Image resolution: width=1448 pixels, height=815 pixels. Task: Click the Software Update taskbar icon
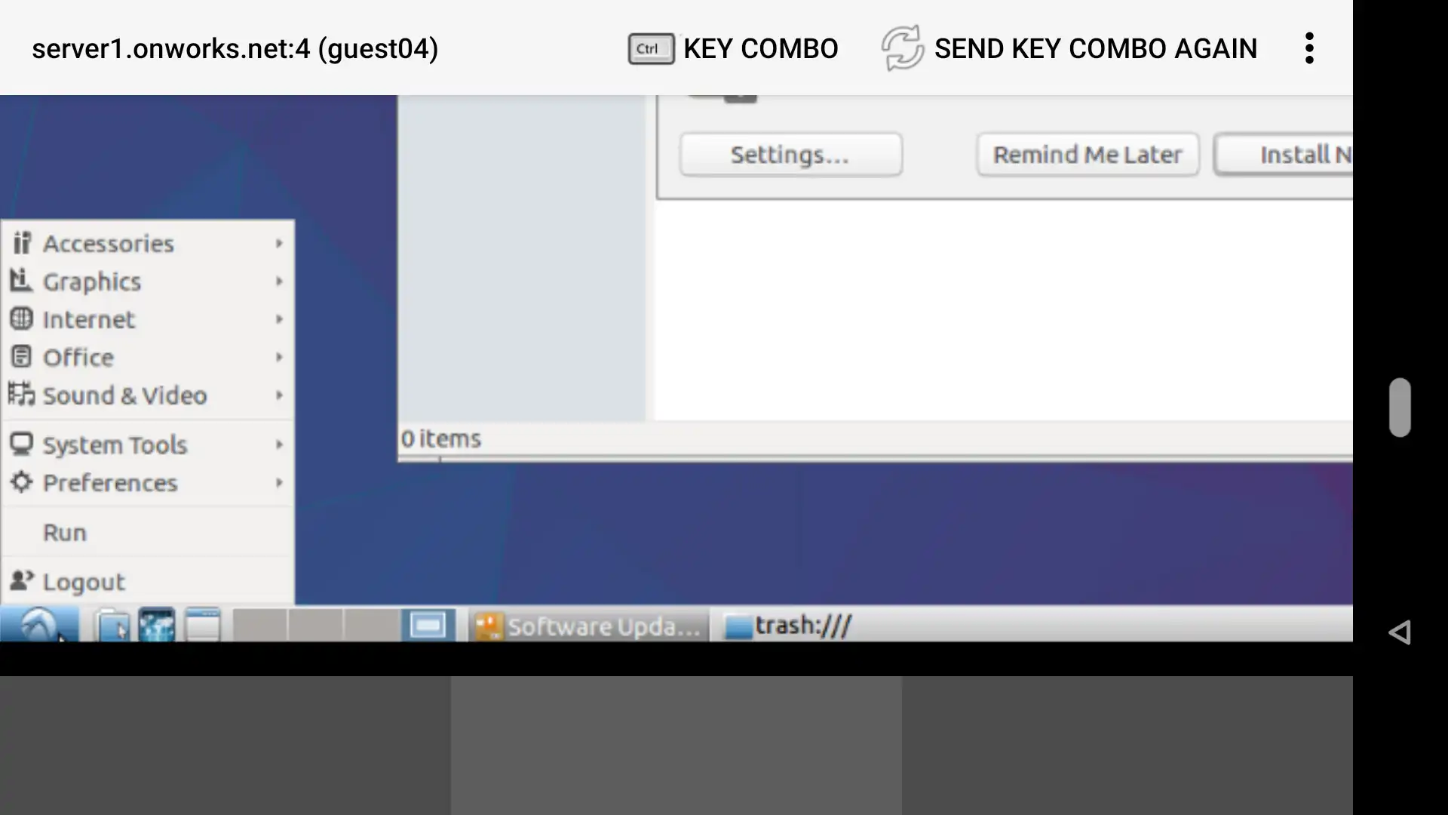pyautogui.click(x=587, y=625)
